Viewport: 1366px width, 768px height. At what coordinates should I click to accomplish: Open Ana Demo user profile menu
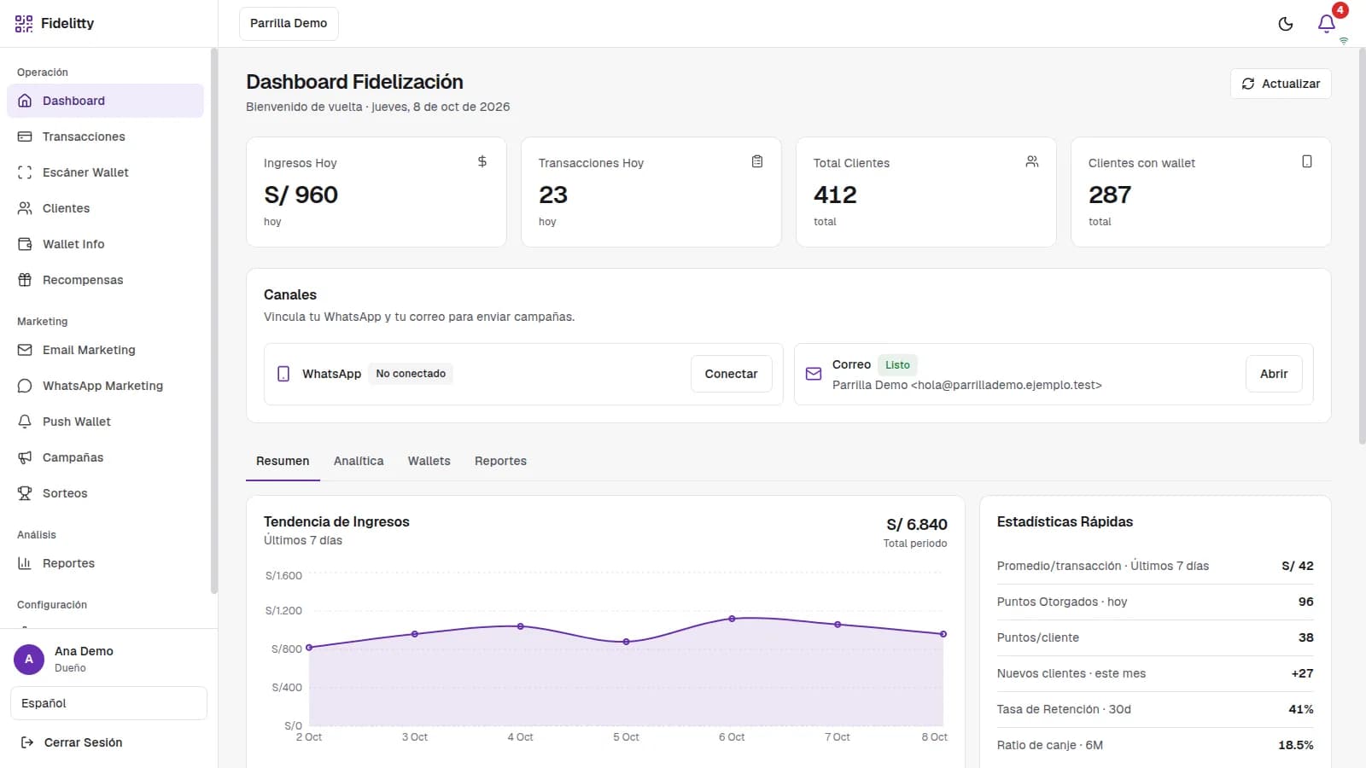click(108, 659)
